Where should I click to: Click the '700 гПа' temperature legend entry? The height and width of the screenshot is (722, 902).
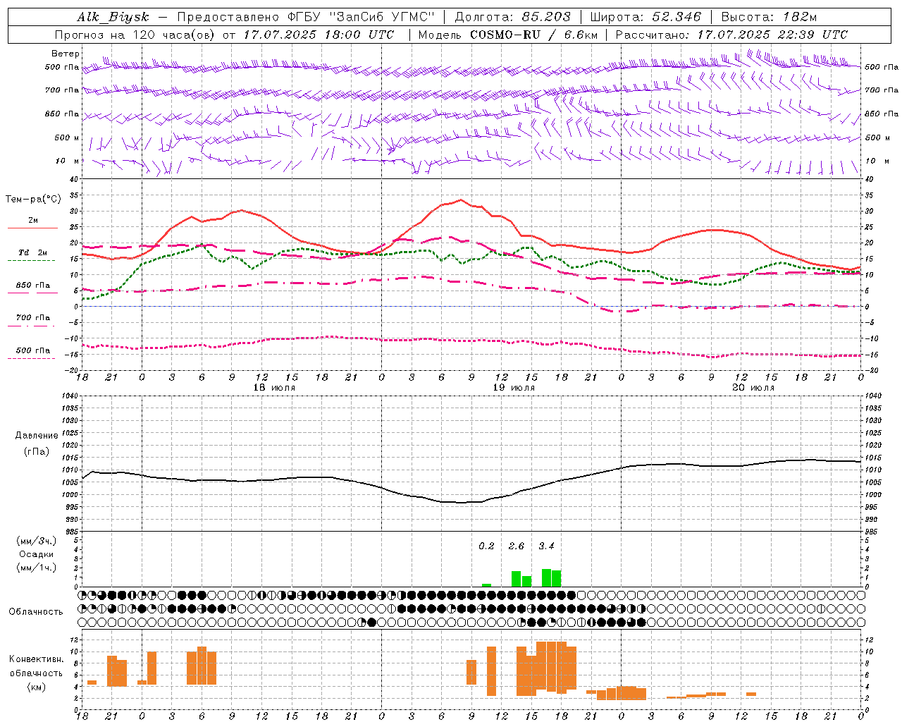32,317
